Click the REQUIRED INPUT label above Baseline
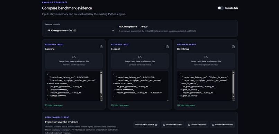Image resolution: width=279 pixels, height=134 pixels. 54,44
